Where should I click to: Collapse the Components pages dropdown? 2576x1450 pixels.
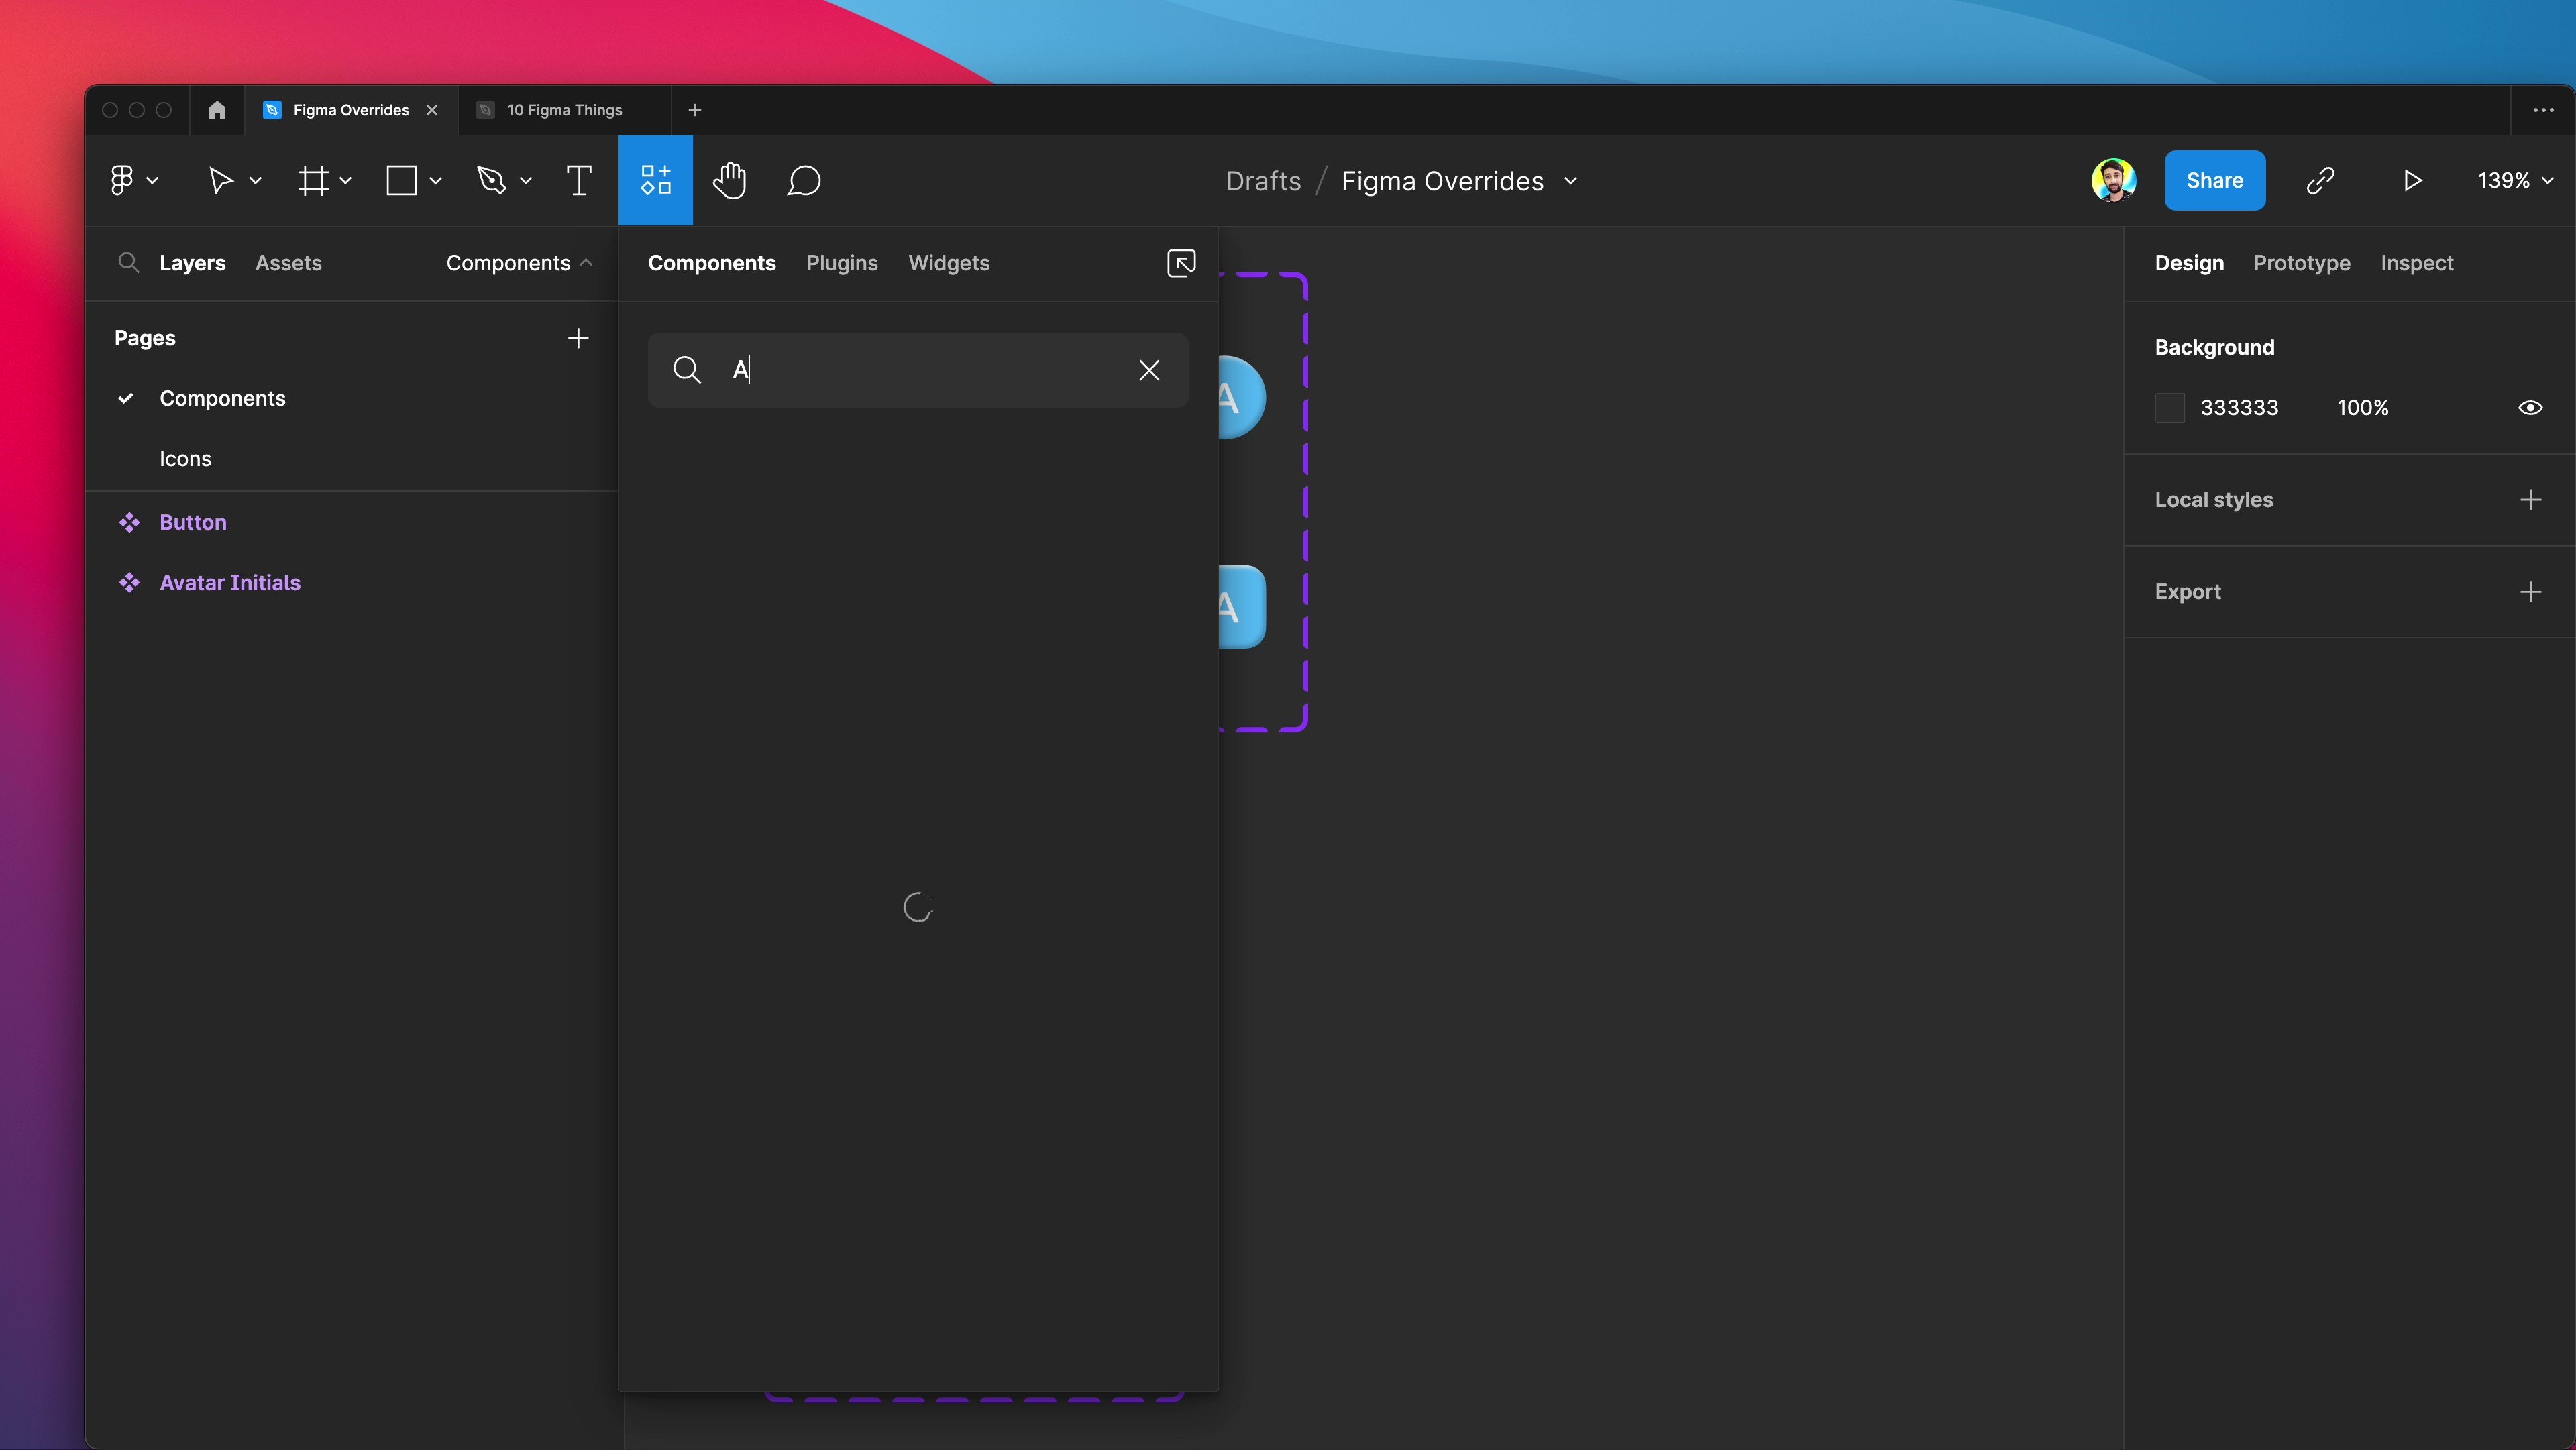tap(519, 263)
